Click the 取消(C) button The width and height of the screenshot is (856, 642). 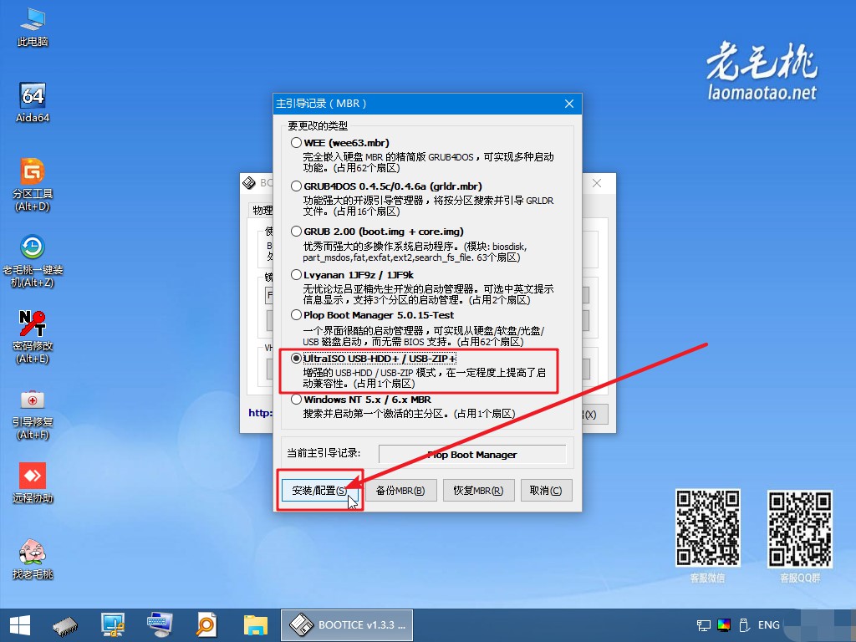click(546, 490)
